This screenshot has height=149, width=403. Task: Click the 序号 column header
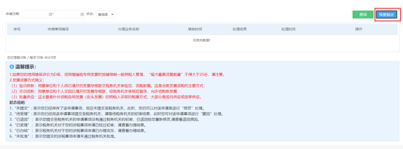click(17, 29)
